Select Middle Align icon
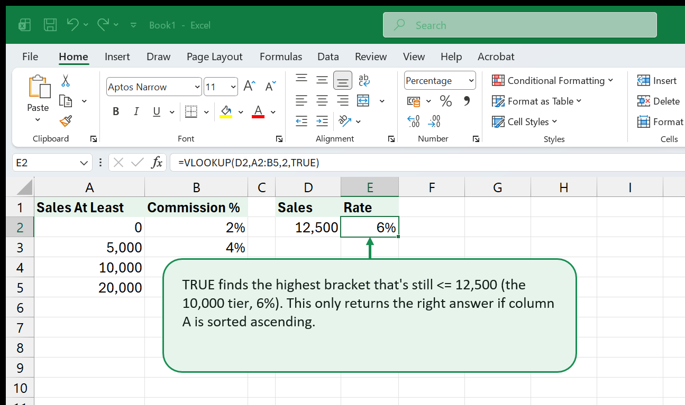Screen dimensions: 685x405 click(x=322, y=80)
